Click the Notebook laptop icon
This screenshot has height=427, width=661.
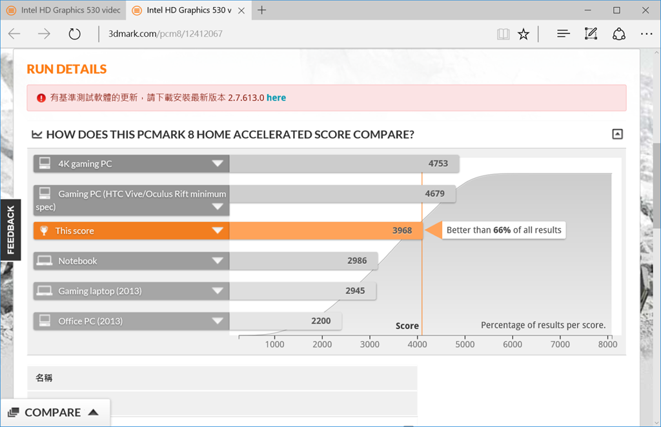point(45,261)
